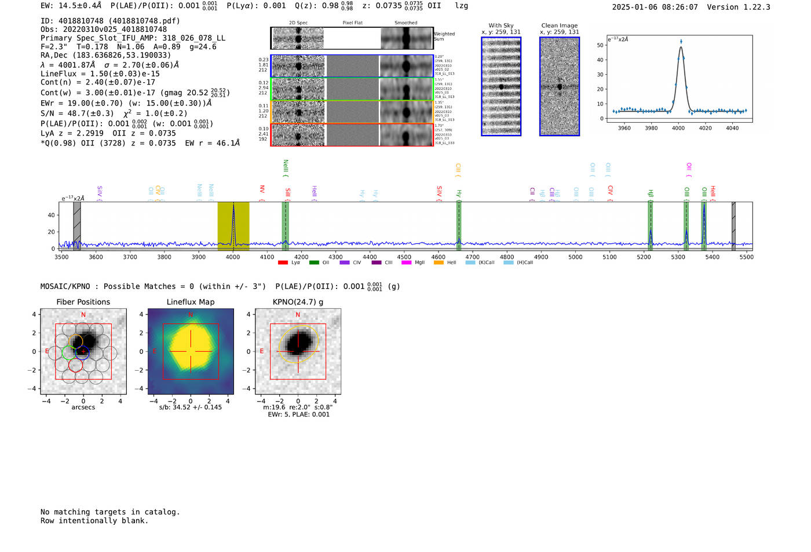Open the Clean Image cutout

click(x=560, y=86)
